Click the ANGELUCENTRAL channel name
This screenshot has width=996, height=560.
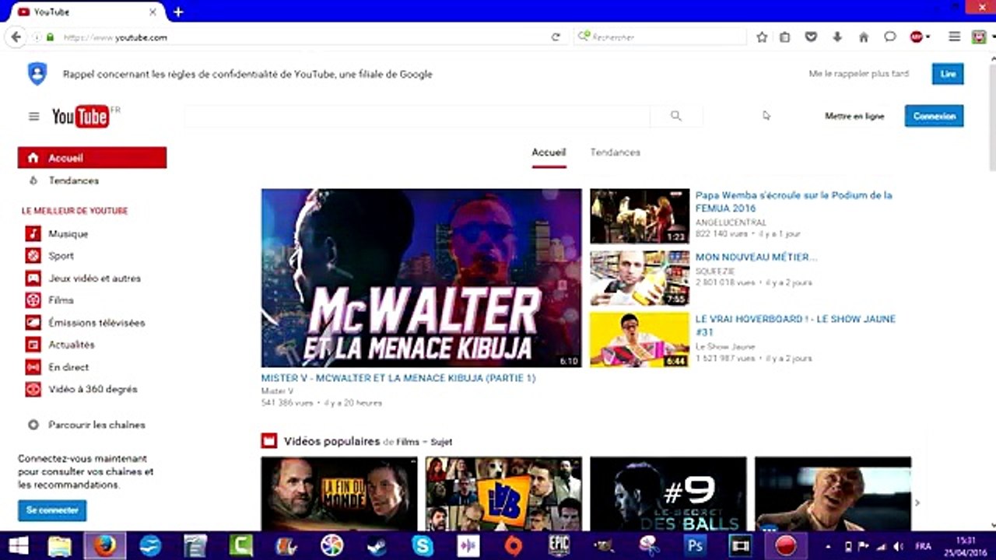pos(731,222)
